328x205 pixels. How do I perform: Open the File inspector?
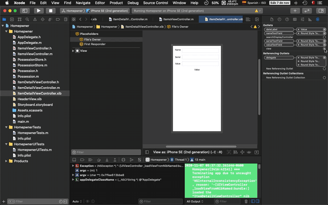click(272, 19)
